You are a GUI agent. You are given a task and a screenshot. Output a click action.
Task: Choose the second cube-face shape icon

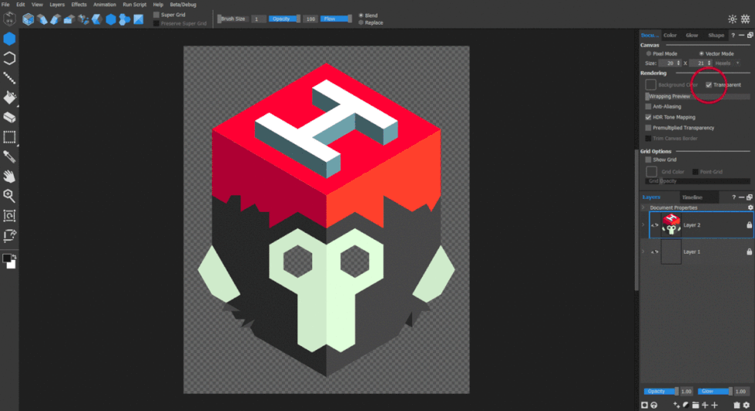click(42, 19)
